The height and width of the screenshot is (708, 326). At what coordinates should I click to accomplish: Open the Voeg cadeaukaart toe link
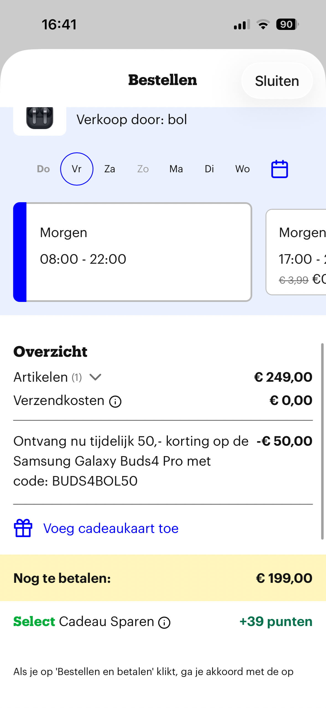point(111,528)
